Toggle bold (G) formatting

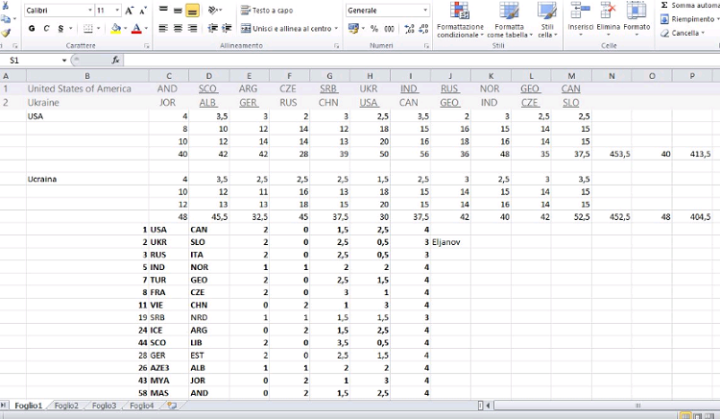(x=33, y=29)
